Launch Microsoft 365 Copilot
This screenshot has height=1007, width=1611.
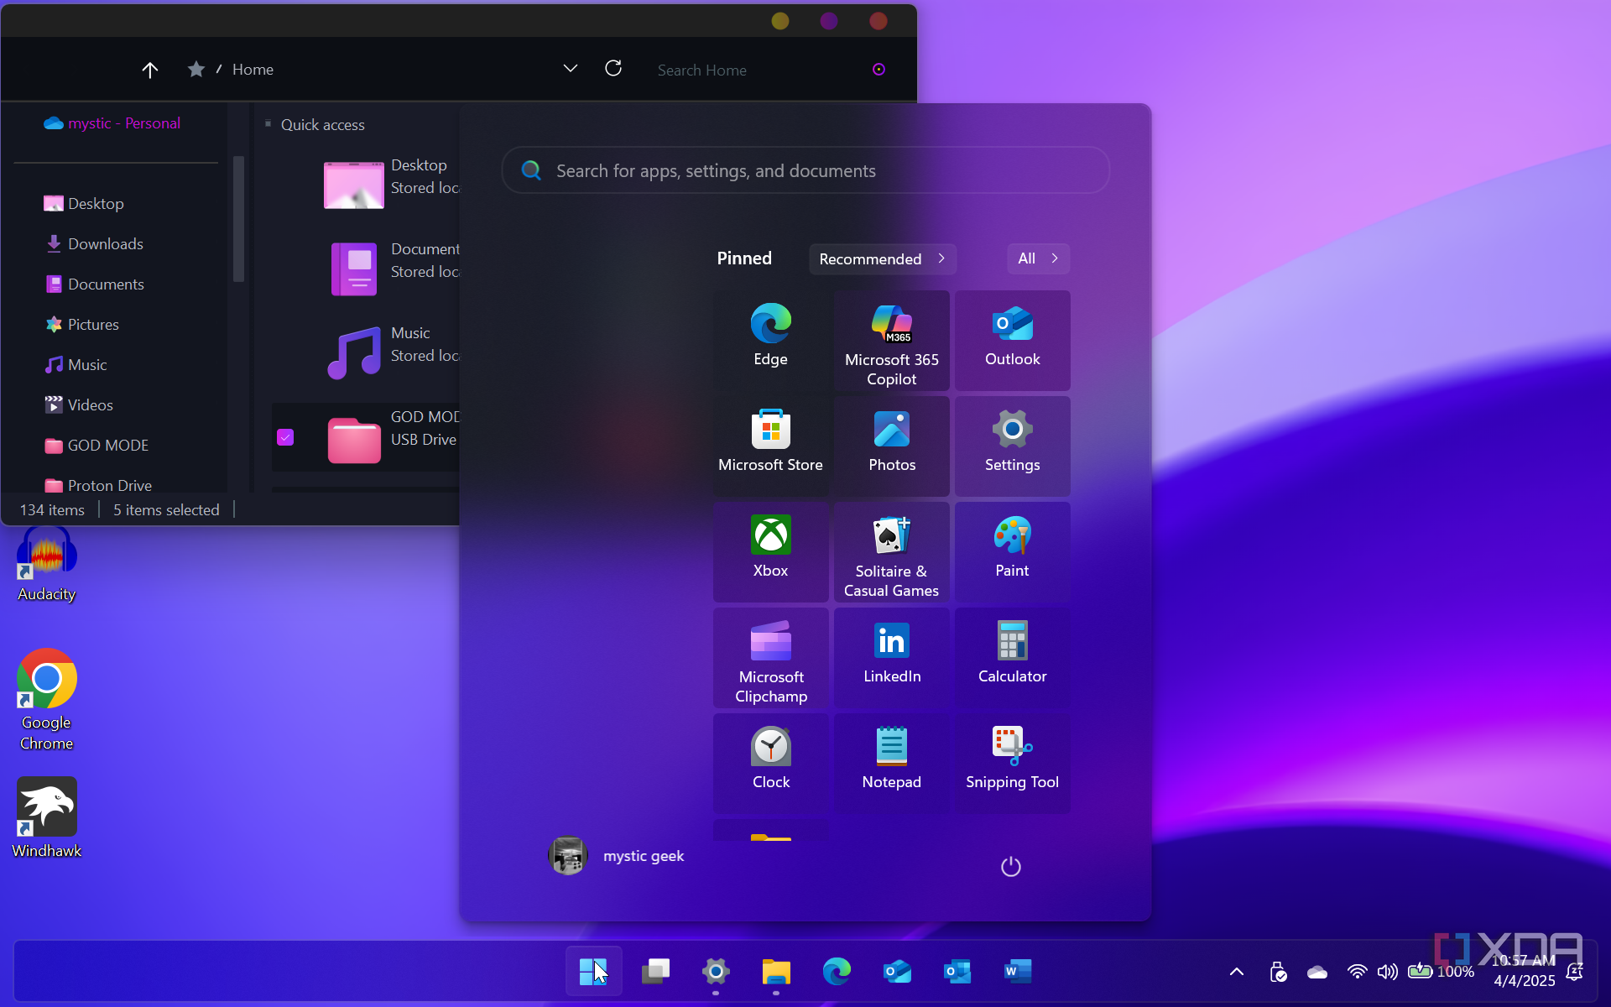coord(891,340)
